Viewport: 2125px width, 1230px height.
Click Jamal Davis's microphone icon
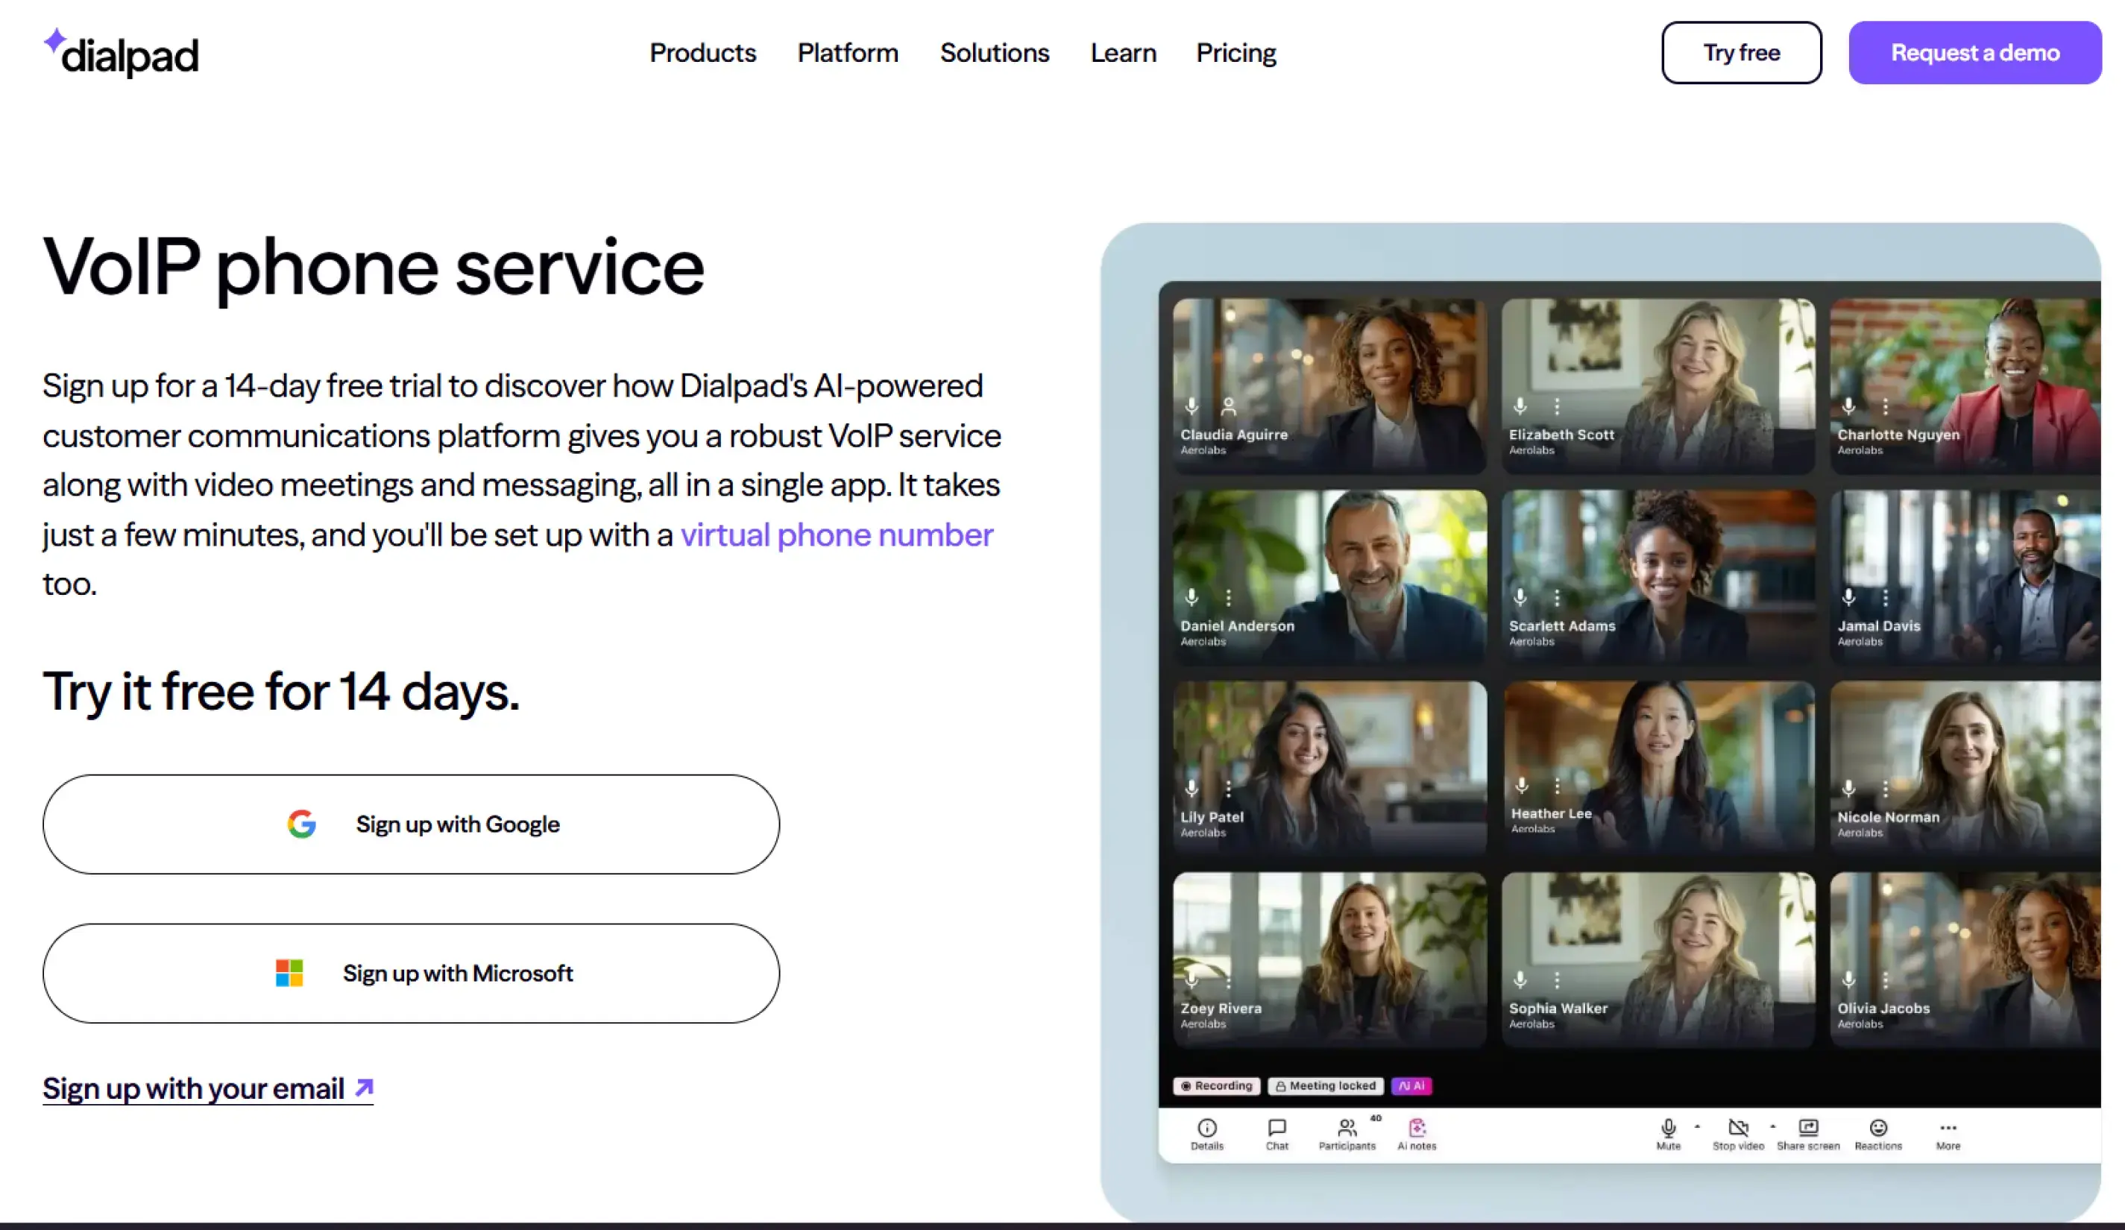coord(1848,598)
